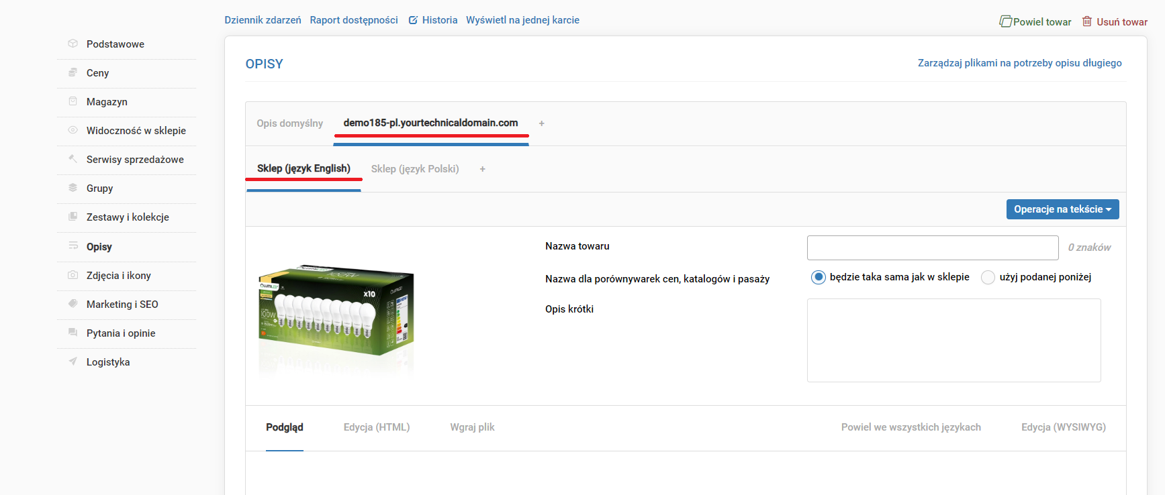Click the Serwisy sprzedażowe gavel icon
Viewport: 1165px width, 495px height.
[x=73, y=159]
